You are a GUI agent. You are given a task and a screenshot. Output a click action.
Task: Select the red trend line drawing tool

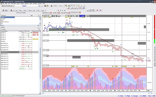coord(69,8)
